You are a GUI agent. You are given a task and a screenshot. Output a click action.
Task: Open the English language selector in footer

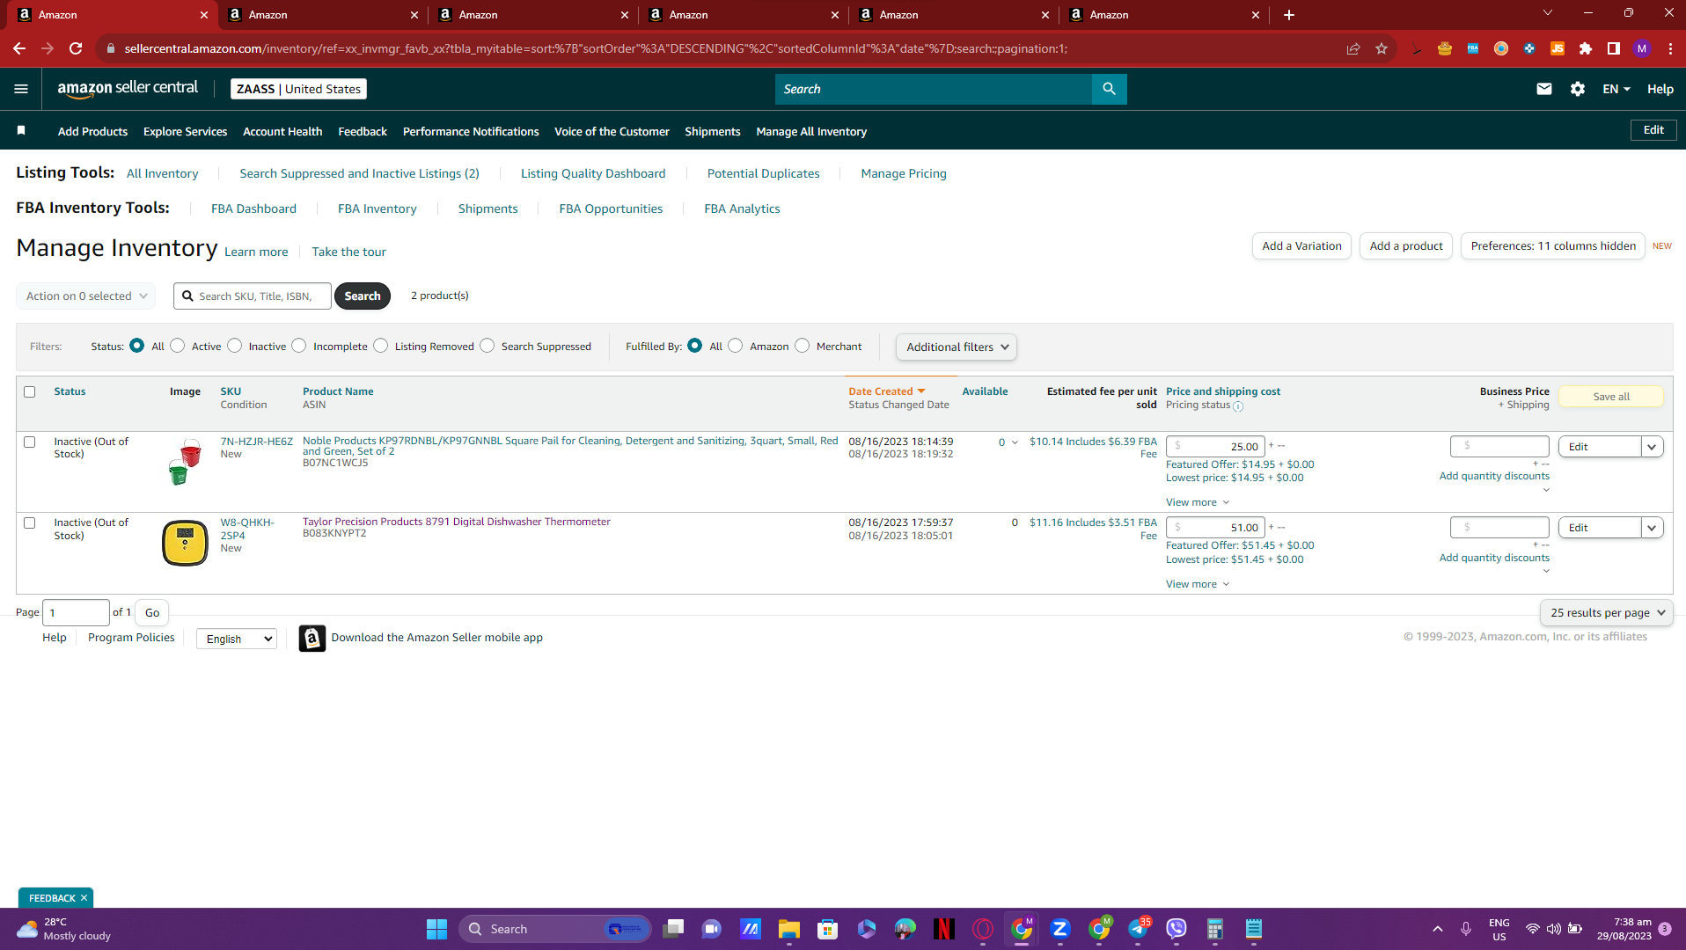pyautogui.click(x=237, y=639)
